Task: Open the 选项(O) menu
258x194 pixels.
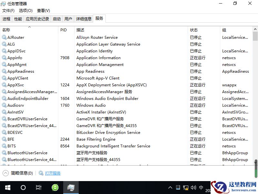Action: (25, 10)
